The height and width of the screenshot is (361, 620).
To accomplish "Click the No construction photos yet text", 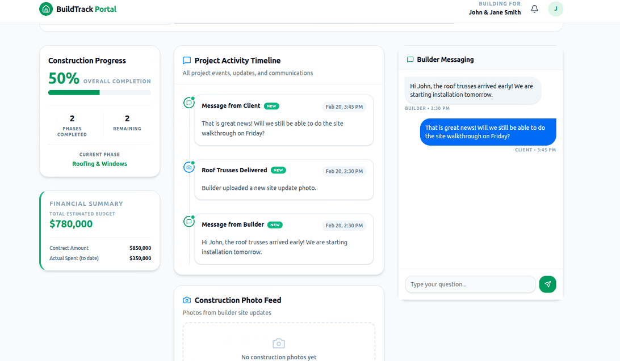I will (x=279, y=357).
